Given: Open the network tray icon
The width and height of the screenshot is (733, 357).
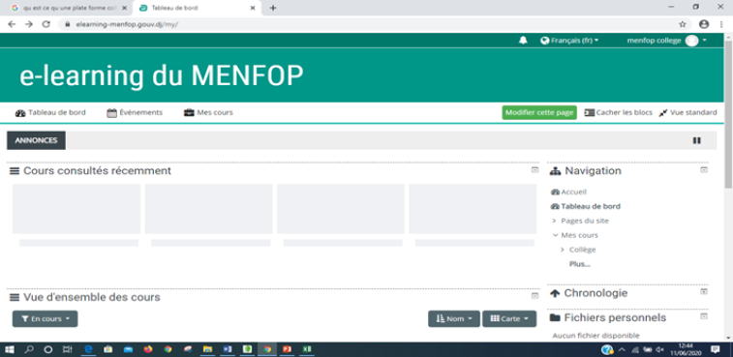Looking at the screenshot, I should point(635,349).
